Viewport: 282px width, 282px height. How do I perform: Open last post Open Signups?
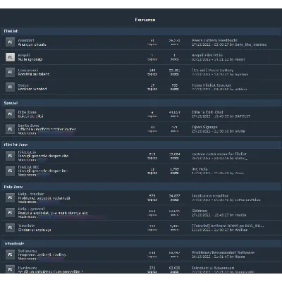(x=204, y=127)
